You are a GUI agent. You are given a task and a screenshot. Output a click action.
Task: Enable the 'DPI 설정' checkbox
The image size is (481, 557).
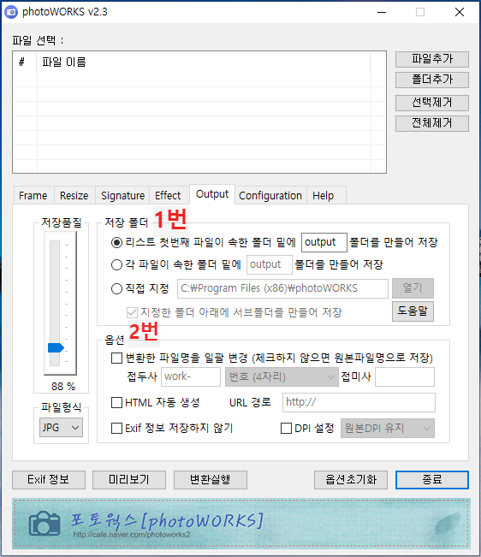pyautogui.click(x=286, y=428)
